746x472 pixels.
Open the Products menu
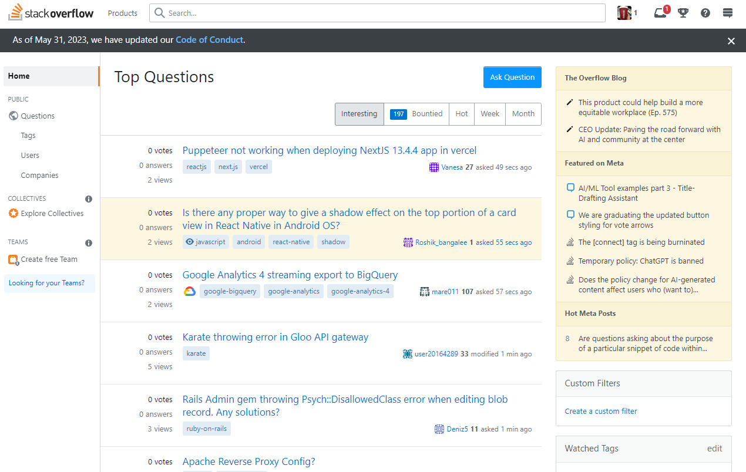(123, 13)
